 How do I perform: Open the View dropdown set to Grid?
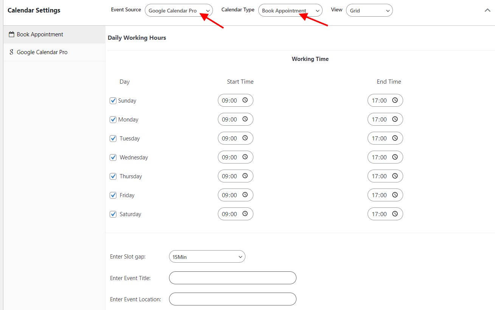pos(369,11)
